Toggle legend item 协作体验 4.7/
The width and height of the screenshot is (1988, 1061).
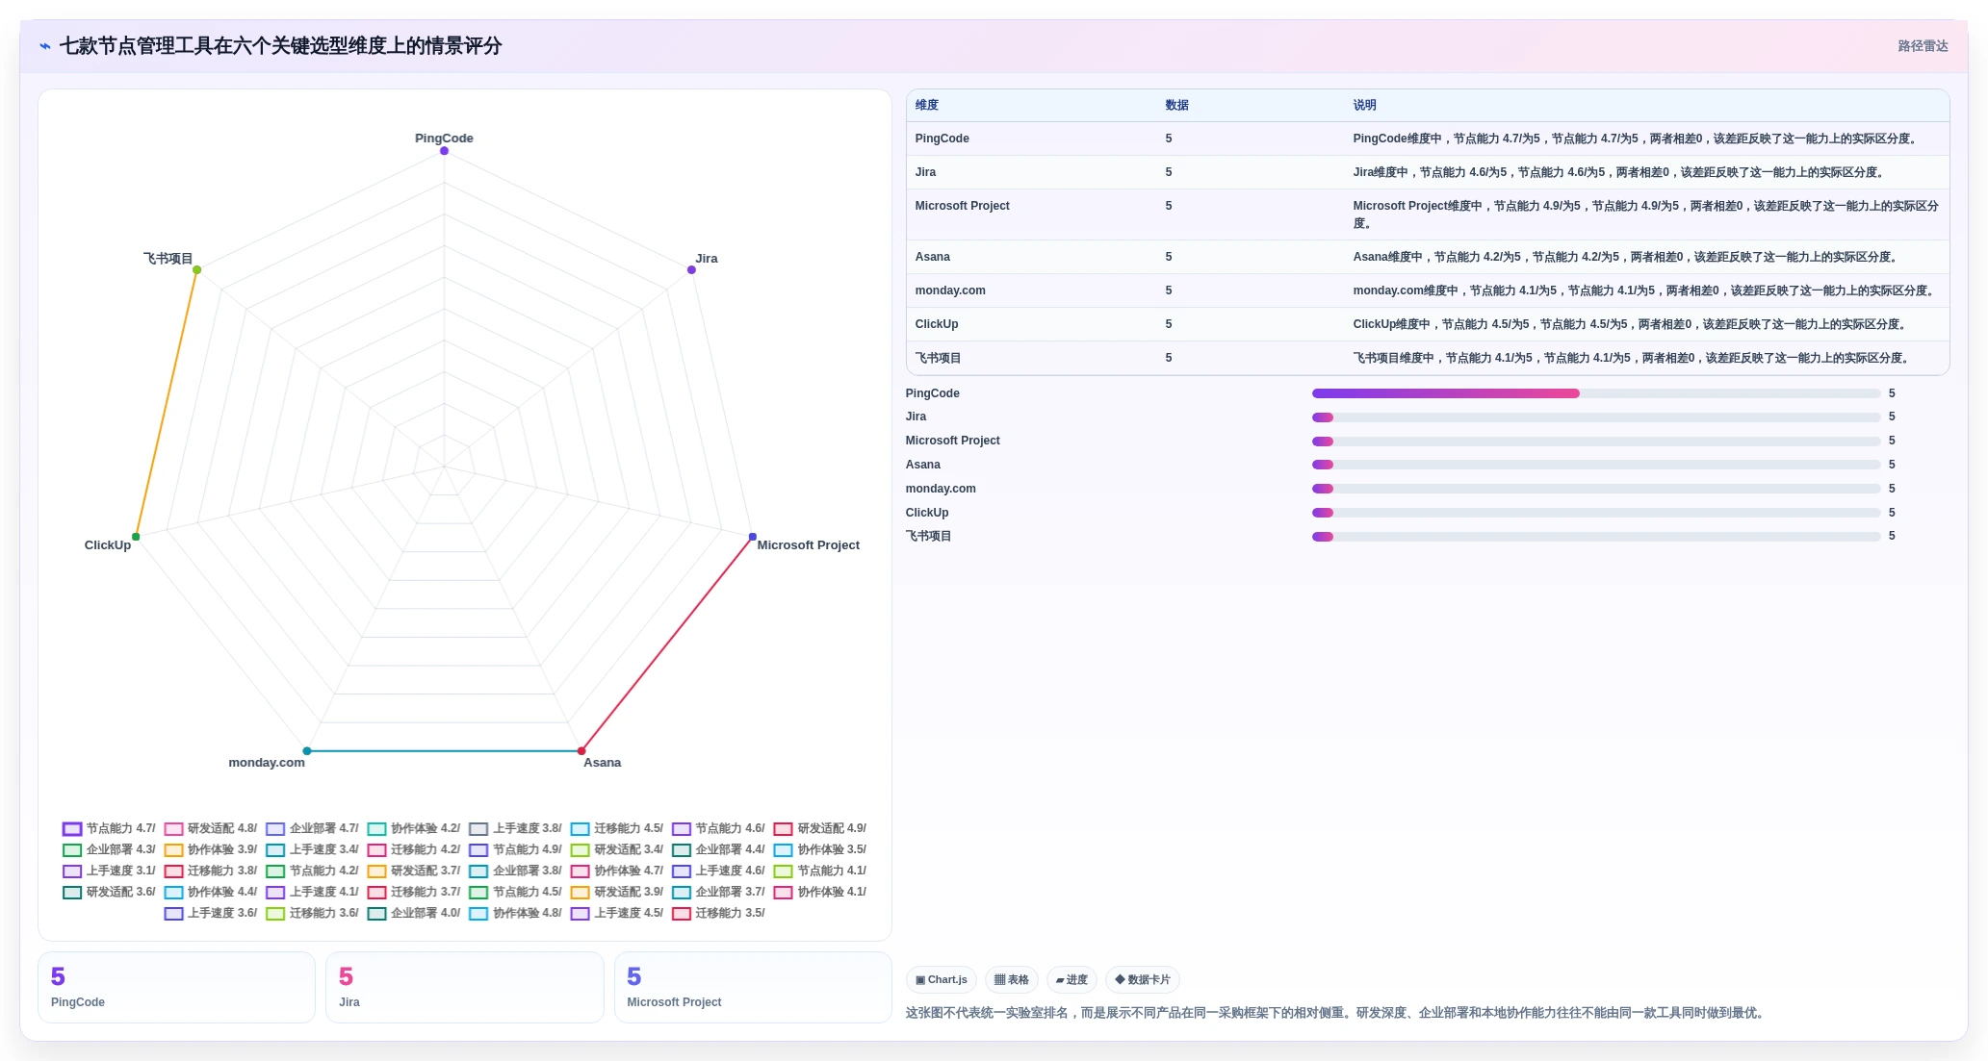pyautogui.click(x=617, y=872)
